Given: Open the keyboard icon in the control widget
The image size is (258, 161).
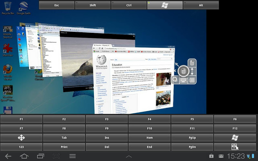Looking at the screenshot, I should click(x=184, y=80).
